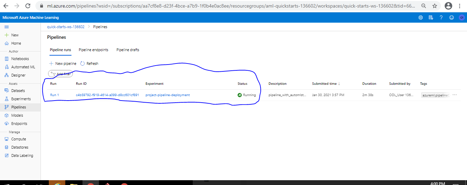Open the Chrome profile avatar

point(448,6)
